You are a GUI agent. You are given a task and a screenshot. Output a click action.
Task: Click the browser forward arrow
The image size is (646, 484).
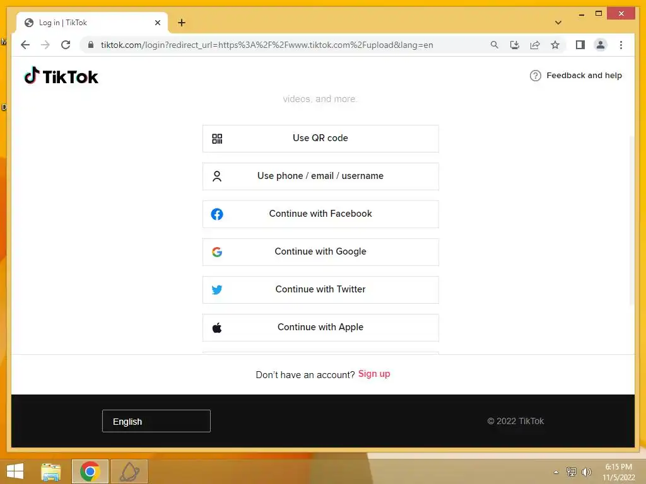[45, 45]
